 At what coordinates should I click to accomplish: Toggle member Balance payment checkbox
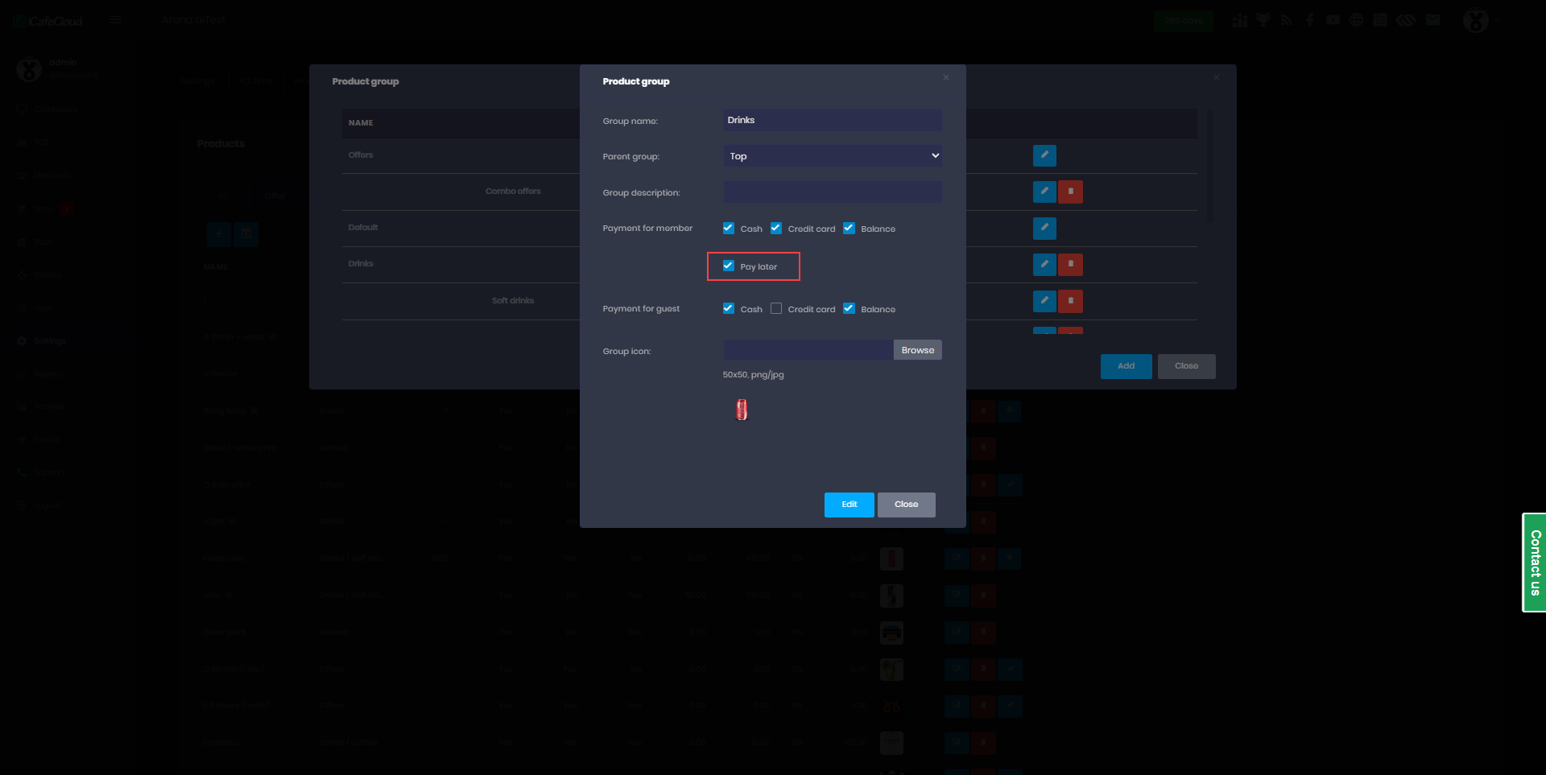(849, 229)
